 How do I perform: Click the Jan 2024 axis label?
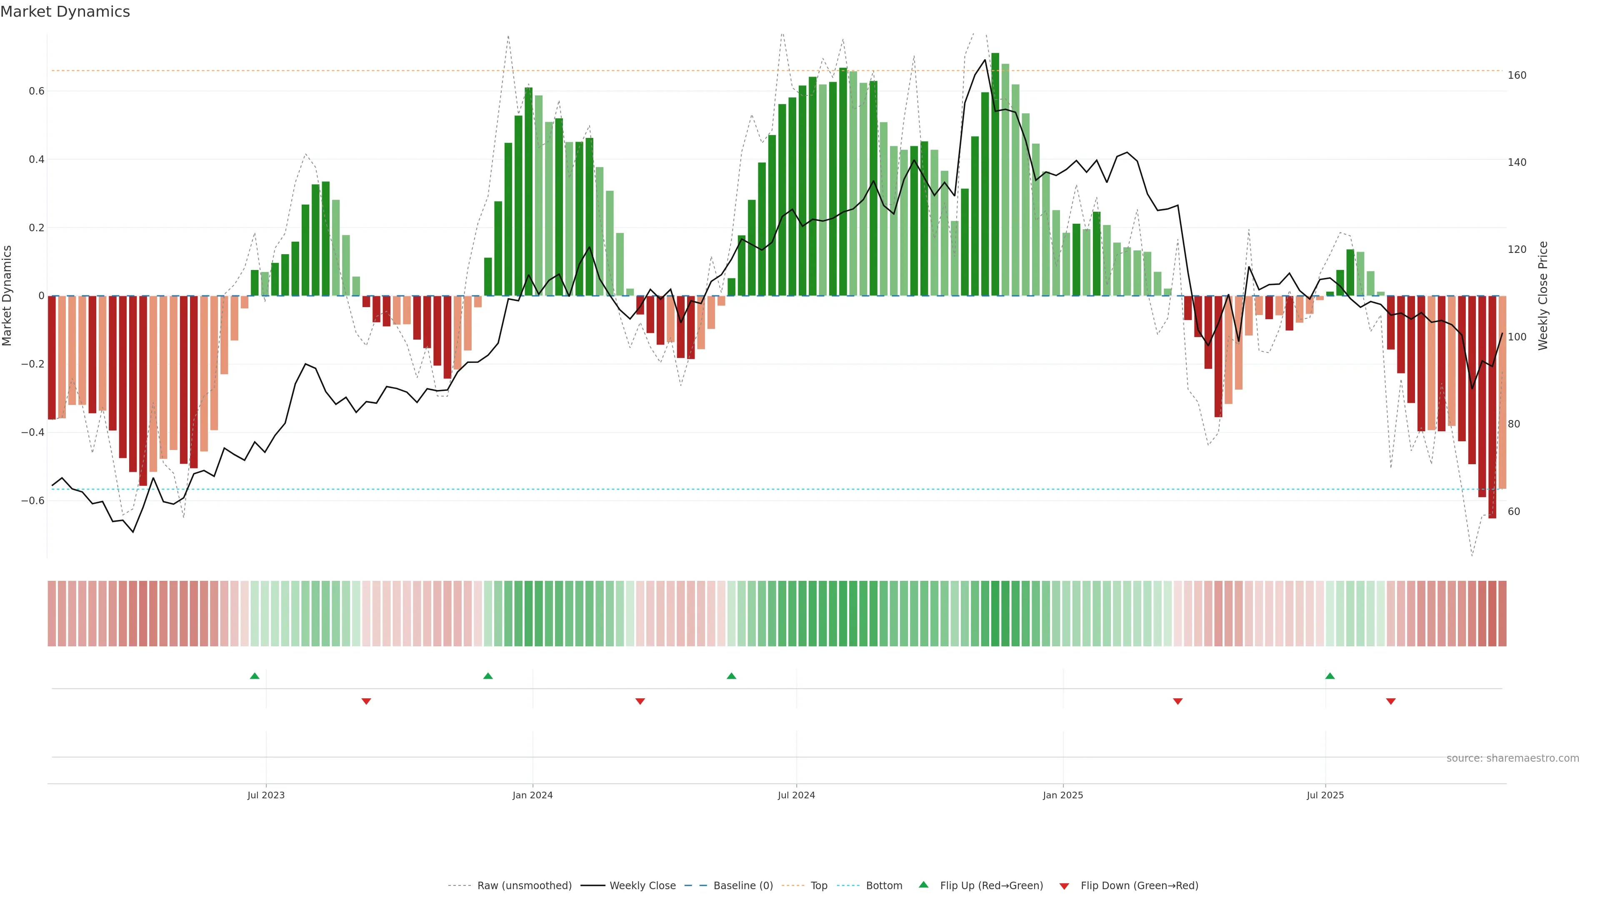[x=532, y=795]
